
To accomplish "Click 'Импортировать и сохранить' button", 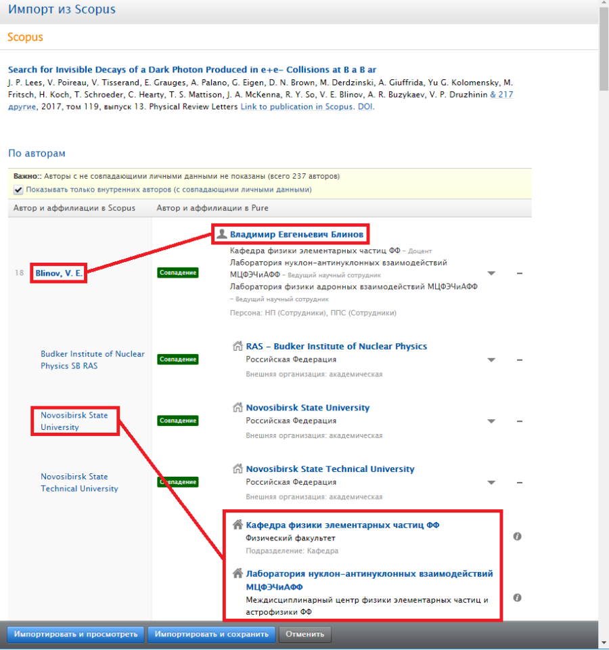I will click(x=212, y=634).
